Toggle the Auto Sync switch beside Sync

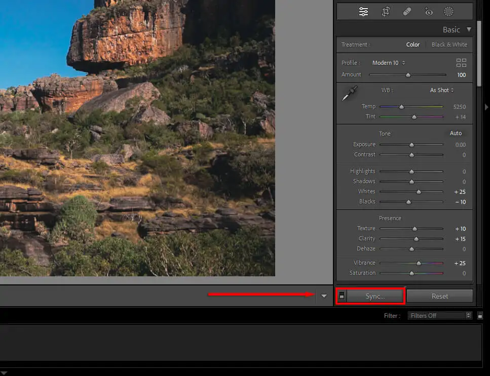(342, 296)
